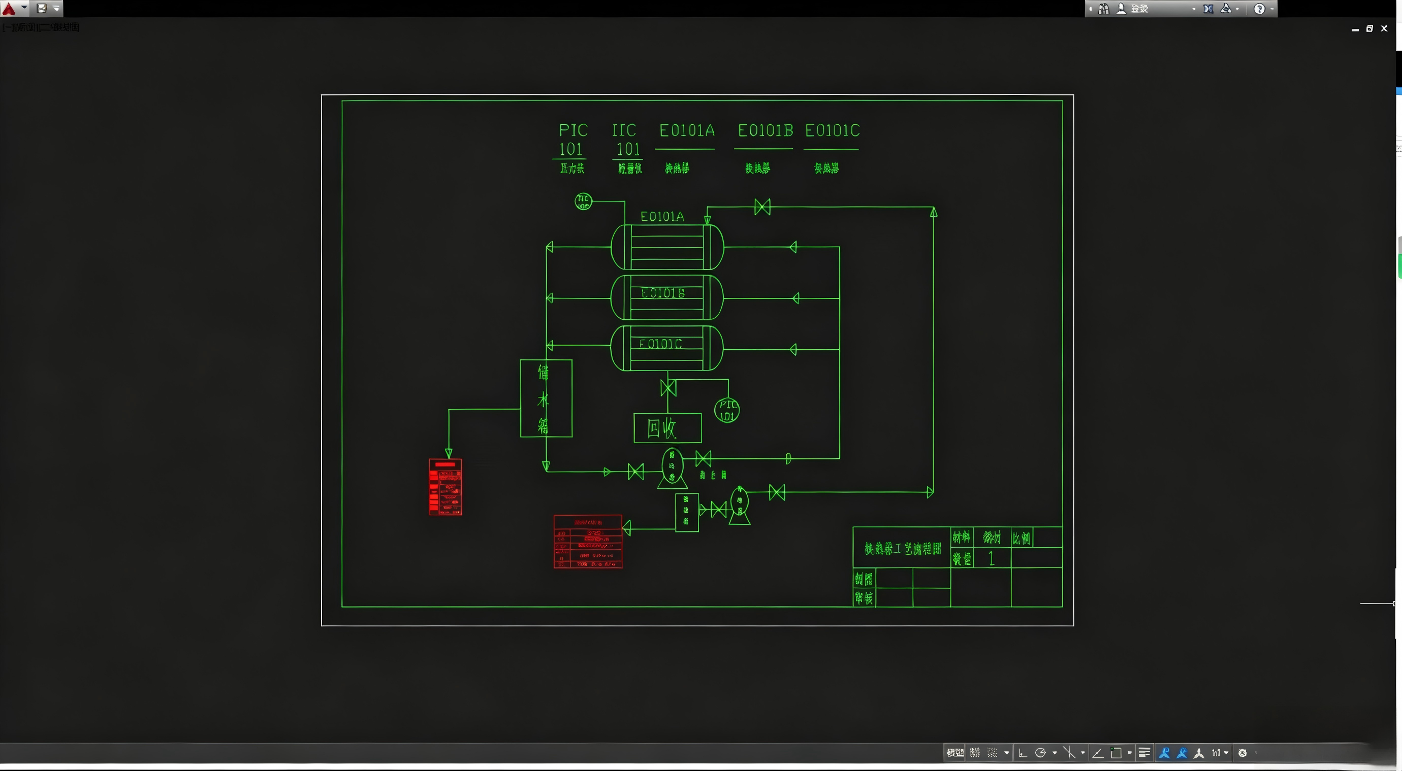Viewport: 1402px width, 771px height.
Task: Open the Autodesk A360 triangle icon
Action: pos(1226,9)
